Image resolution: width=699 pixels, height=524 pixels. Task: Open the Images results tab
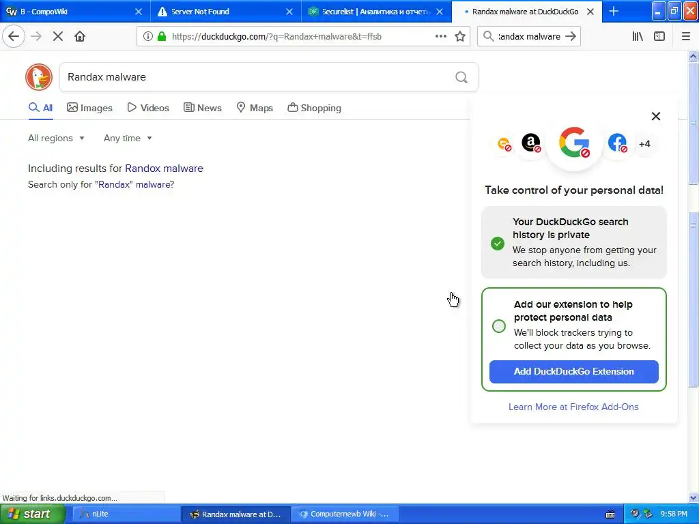(x=89, y=108)
